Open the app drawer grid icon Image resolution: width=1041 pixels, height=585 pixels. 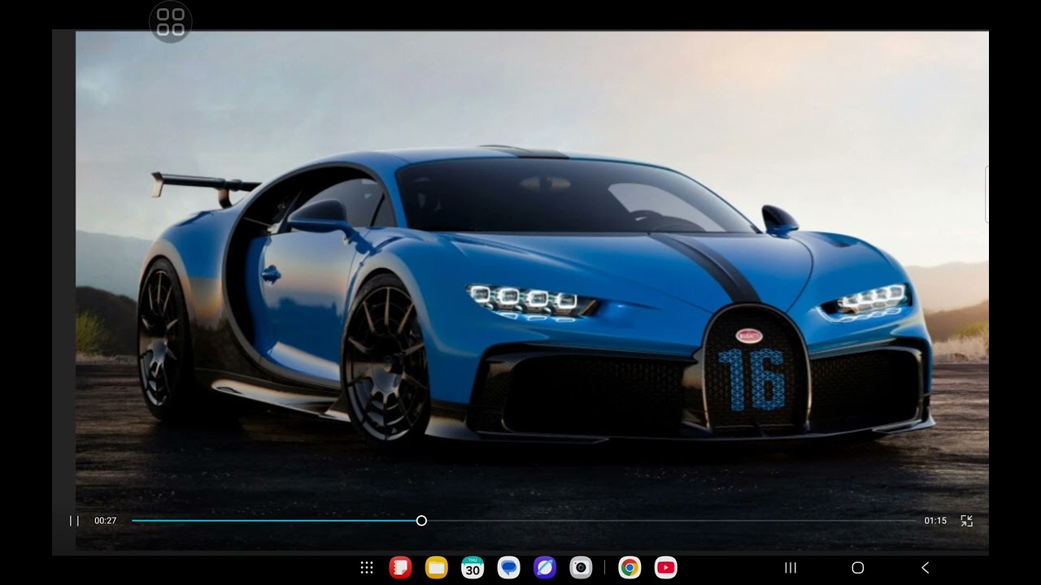[x=367, y=568]
